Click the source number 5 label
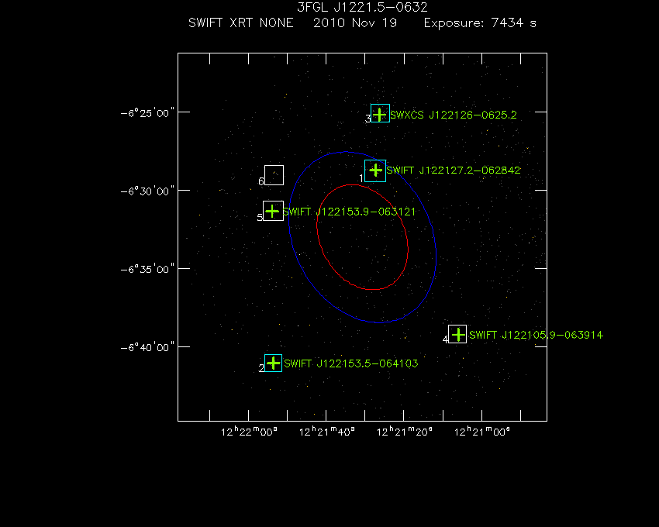Viewport: 659px width, 527px height. coord(260,217)
